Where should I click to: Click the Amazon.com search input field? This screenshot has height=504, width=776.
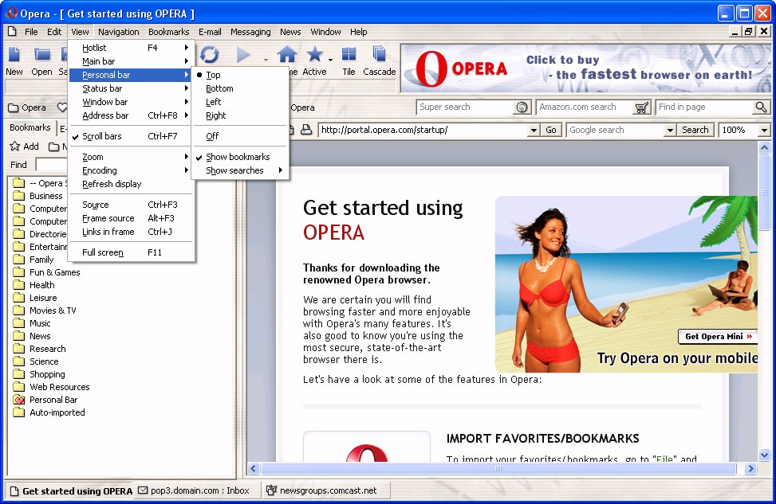pyautogui.click(x=585, y=107)
